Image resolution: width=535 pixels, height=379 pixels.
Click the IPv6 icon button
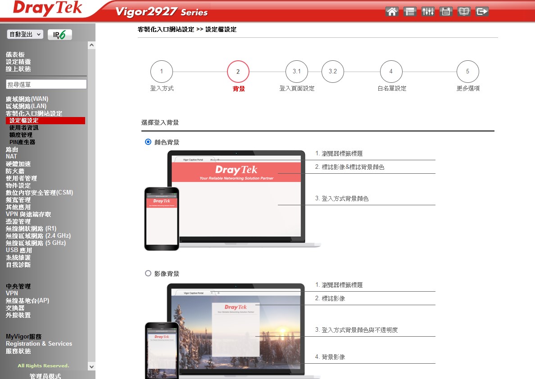[x=59, y=35]
